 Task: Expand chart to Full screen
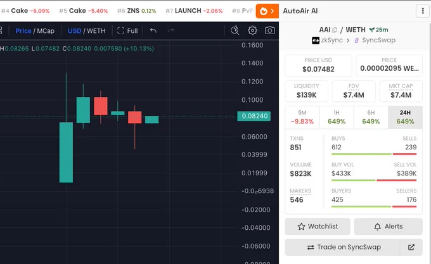pyautogui.click(x=127, y=31)
